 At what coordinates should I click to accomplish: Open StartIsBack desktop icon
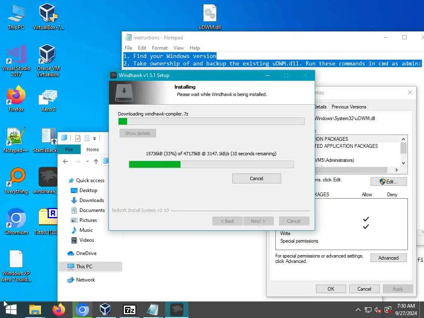(46, 140)
